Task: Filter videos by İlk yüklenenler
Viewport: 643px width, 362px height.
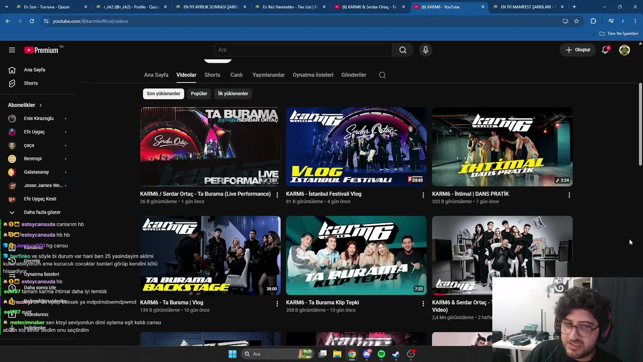Action: [233, 94]
